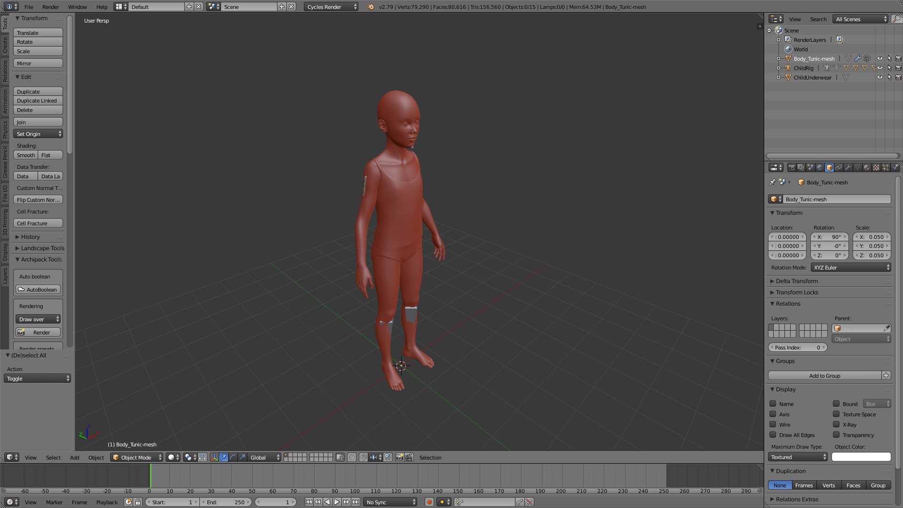Click the Add to Group button
This screenshot has height=508, width=903.
[824, 375]
